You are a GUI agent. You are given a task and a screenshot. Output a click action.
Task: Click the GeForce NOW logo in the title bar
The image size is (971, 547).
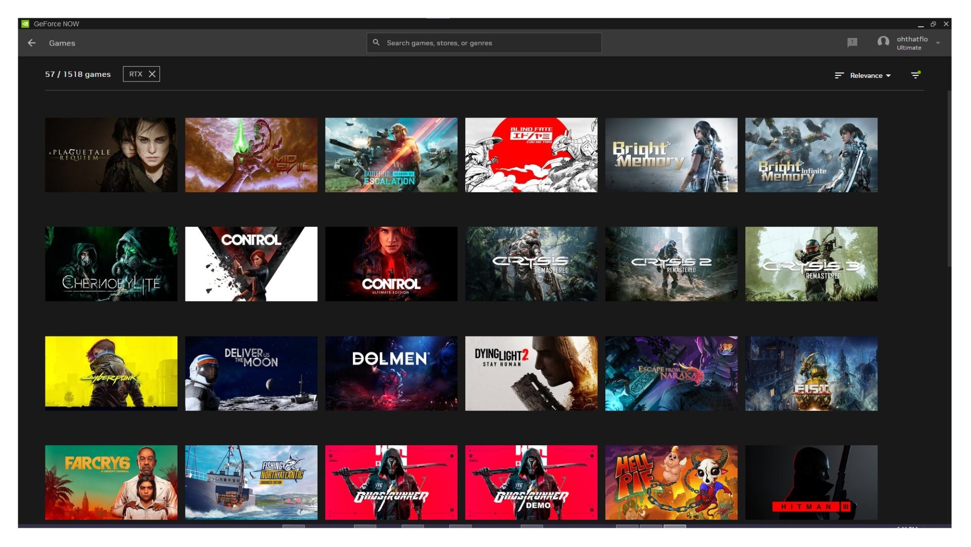click(56, 23)
